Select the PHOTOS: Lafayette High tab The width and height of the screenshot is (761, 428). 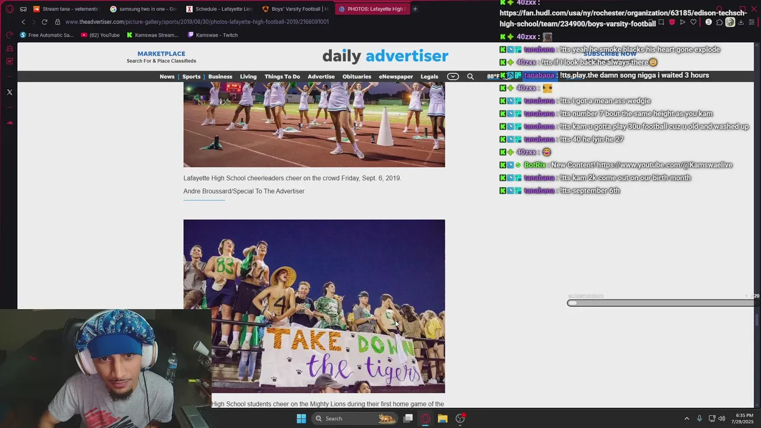pyautogui.click(x=372, y=9)
